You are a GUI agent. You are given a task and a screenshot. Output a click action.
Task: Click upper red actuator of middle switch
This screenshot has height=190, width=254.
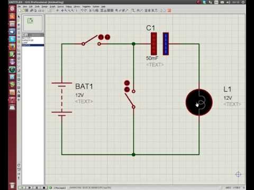(127, 83)
